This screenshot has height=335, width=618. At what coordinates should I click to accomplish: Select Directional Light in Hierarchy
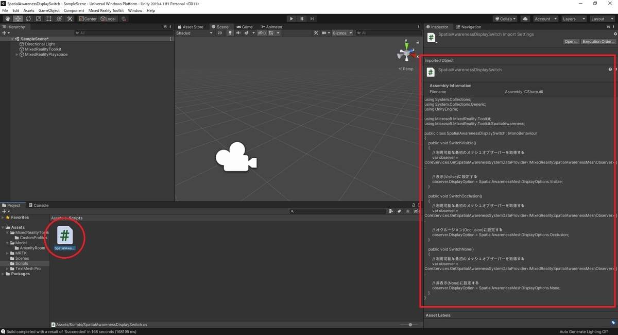39,44
